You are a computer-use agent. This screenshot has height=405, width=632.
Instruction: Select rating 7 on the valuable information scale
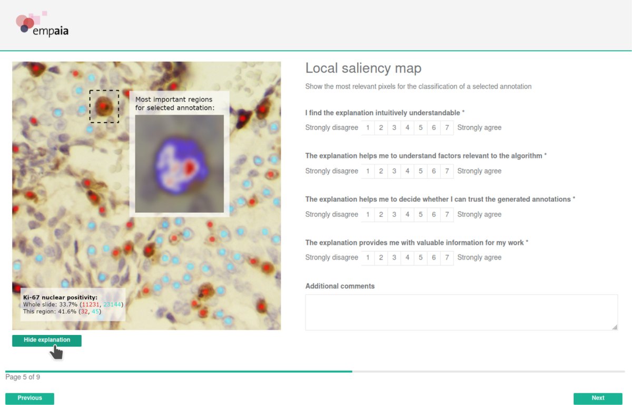coord(447,258)
